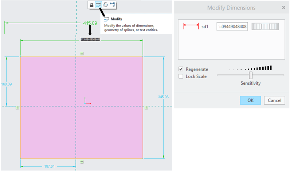Click the constraint symbol on the rectangle's top edge
Viewport: 290px width, 172px height.
82,54
